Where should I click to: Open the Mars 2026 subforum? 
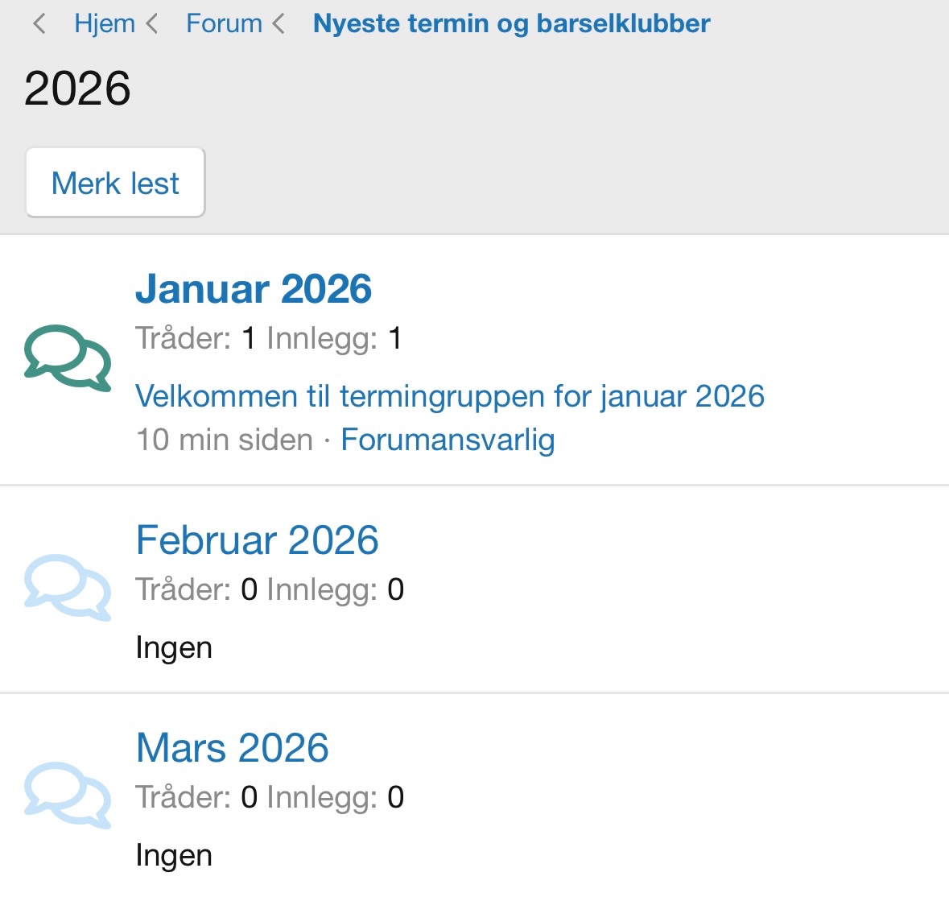pyautogui.click(x=232, y=748)
